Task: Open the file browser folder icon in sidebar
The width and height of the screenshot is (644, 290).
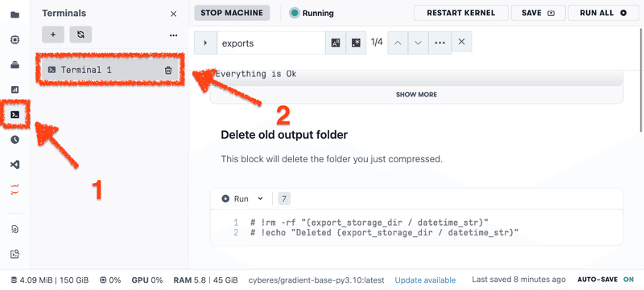Action: coord(15,15)
